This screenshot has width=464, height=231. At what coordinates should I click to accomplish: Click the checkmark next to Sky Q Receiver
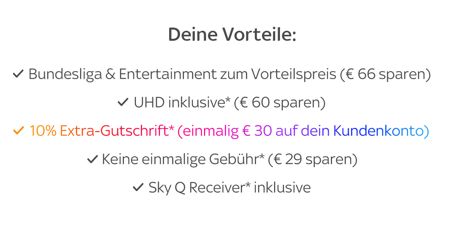coord(138,187)
